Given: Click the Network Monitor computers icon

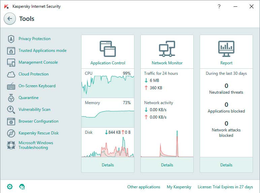Looking at the screenshot, I should click(167, 49).
